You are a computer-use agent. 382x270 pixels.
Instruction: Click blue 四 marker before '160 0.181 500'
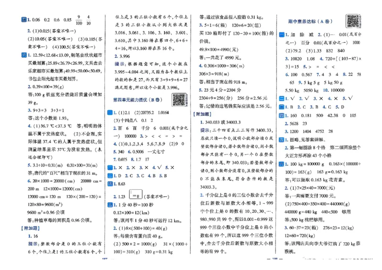click(x=281, y=115)
